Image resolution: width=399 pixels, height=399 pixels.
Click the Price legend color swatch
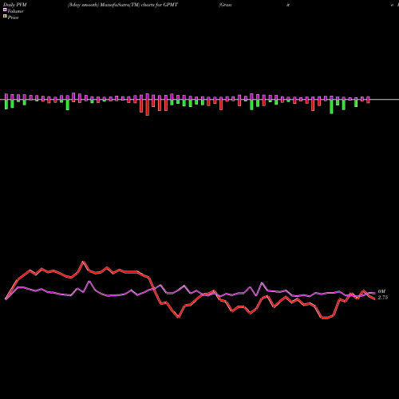[x=5, y=17]
